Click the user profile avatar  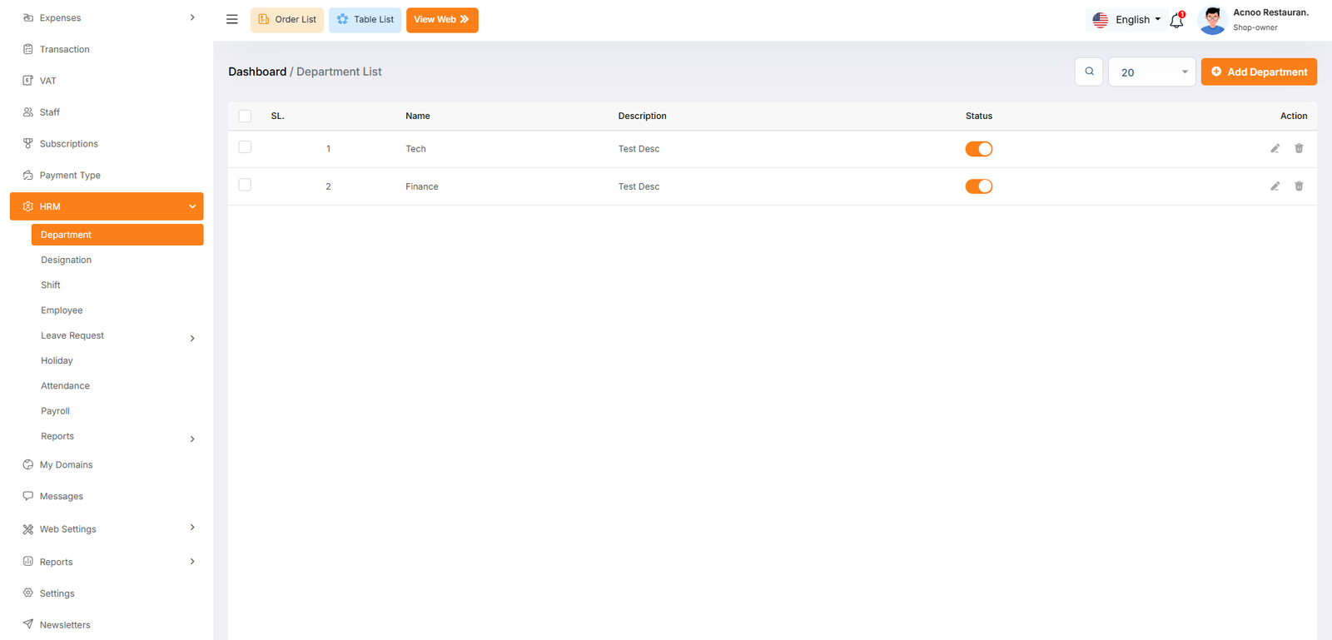click(x=1212, y=20)
